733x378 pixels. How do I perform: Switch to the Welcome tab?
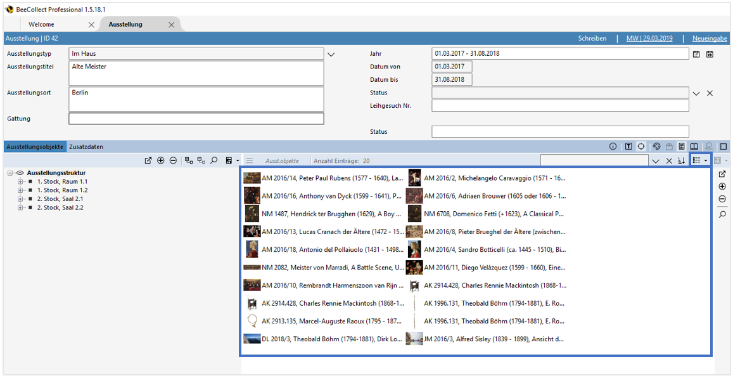point(41,25)
